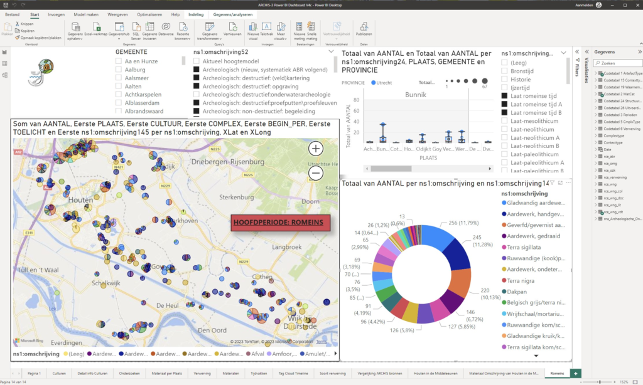The width and height of the screenshot is (643, 385).
Task: Open the Invoegen ribbon tab
Action: coord(56,14)
